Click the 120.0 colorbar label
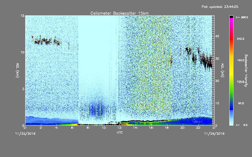252x157 pixels. click(241, 82)
